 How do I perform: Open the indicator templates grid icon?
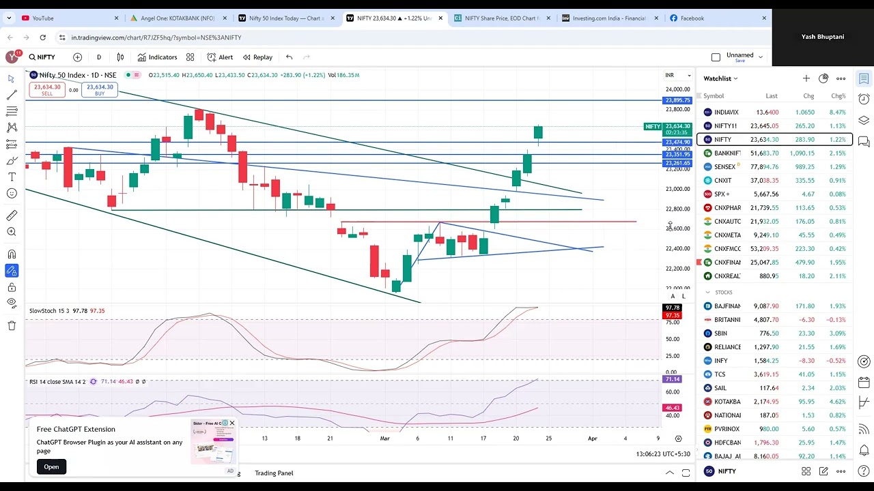pos(191,57)
